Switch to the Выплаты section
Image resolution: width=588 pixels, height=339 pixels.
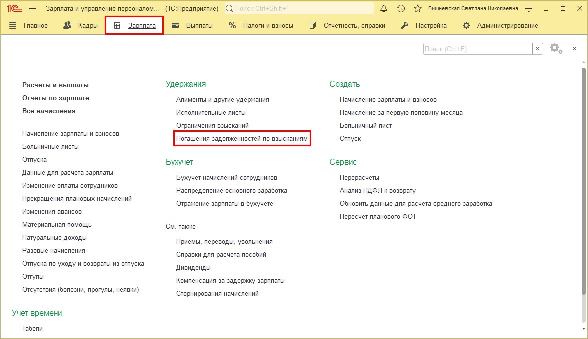(x=192, y=25)
